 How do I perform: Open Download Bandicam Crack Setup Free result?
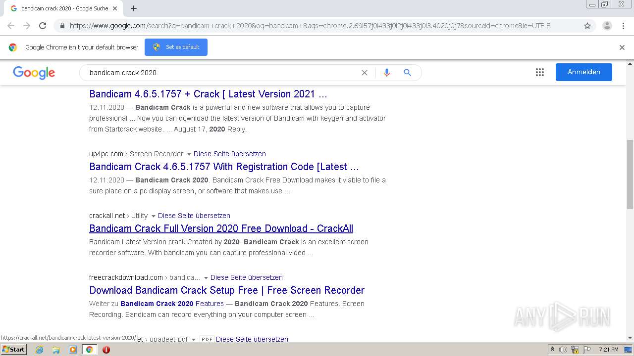[x=227, y=290]
